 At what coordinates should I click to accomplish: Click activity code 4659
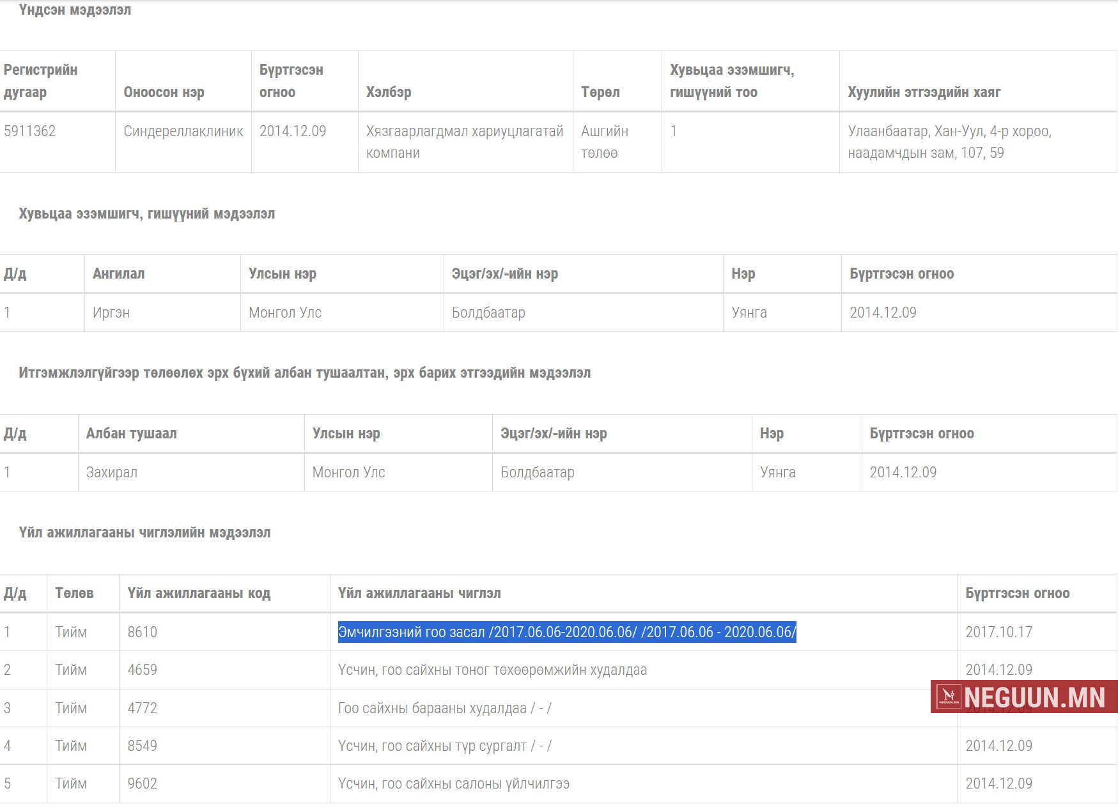click(x=142, y=670)
